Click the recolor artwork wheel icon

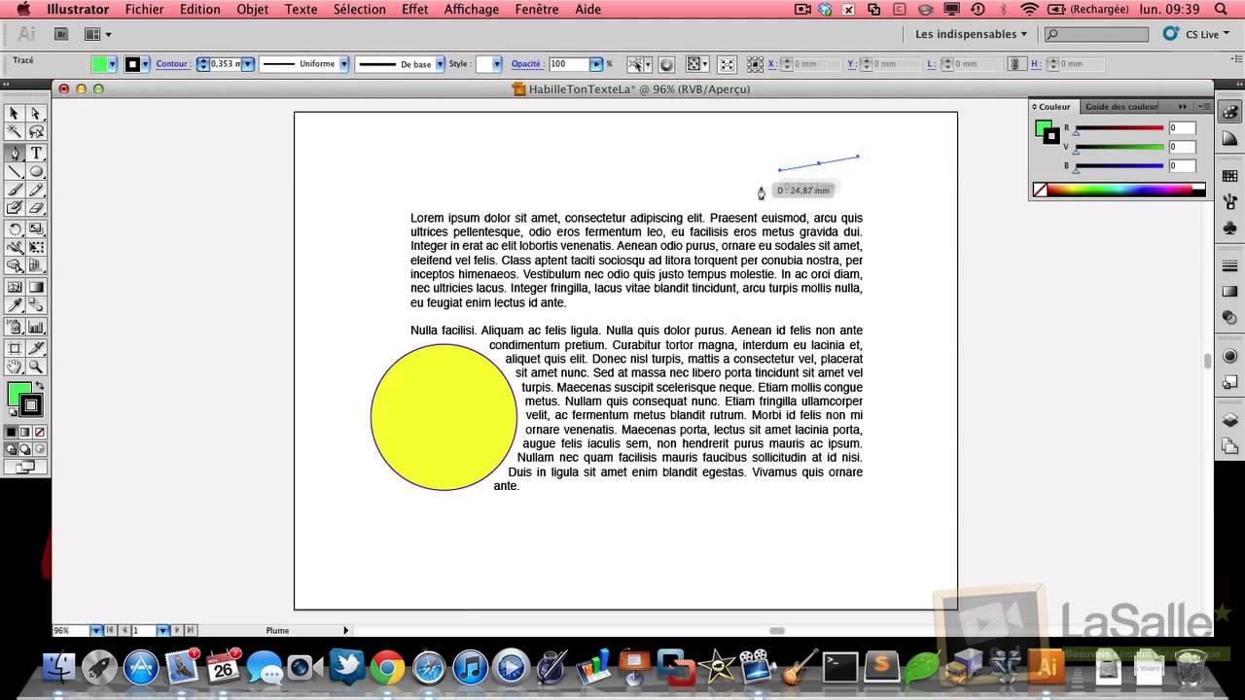tap(666, 64)
